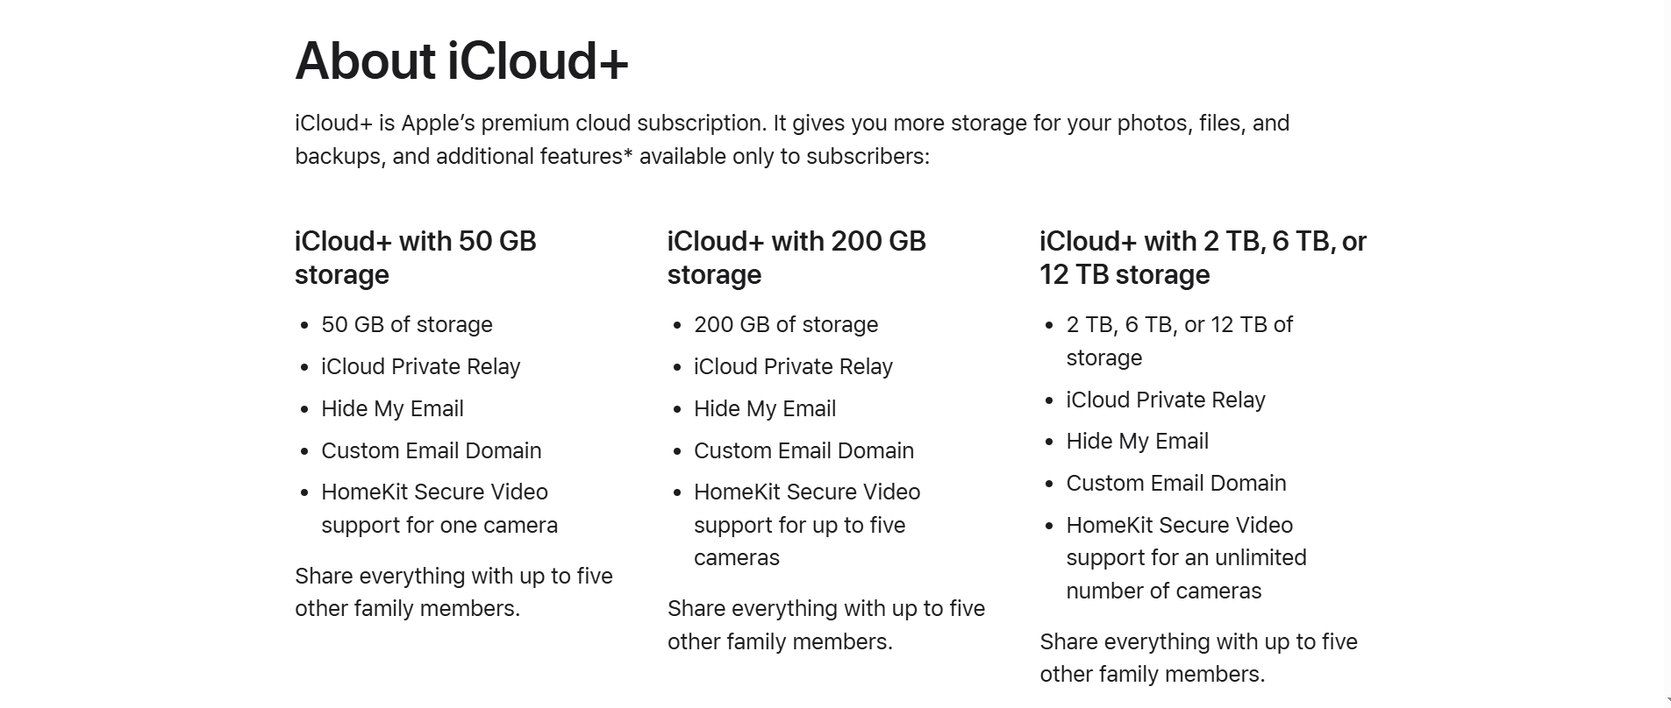The width and height of the screenshot is (1671, 708).
Task: Click Custom Email Domain under the 2 TB plan
Action: [1175, 483]
